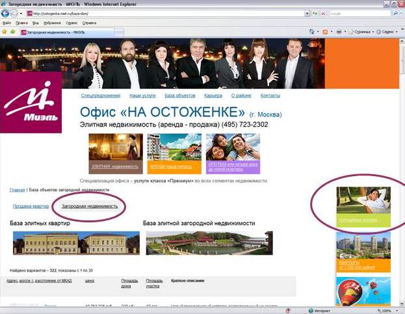
Task: Open the Продажа квартир link
Action: [x=31, y=206]
